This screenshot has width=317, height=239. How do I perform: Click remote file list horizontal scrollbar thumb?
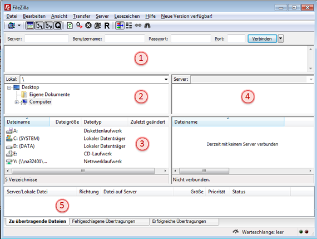[x=204, y=171]
